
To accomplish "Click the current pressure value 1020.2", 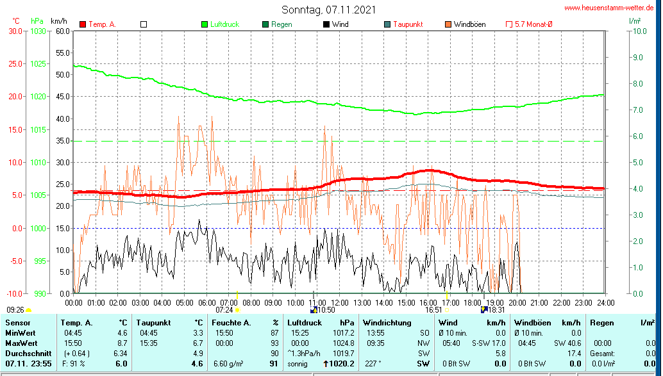I will pyautogui.click(x=342, y=364).
